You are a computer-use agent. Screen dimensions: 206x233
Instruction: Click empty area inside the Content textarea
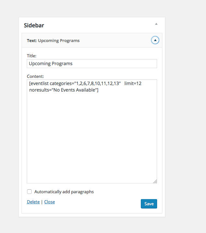[92, 137]
